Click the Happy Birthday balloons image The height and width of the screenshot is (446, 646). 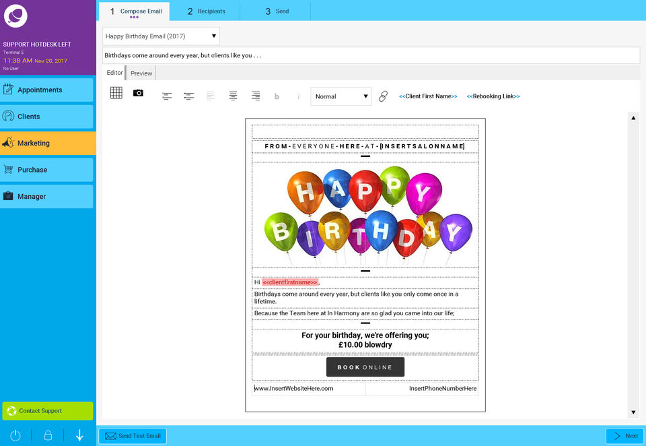368,216
